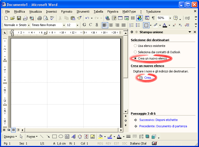Click the Columns icon
199x147 pixels.
coord(133,18)
